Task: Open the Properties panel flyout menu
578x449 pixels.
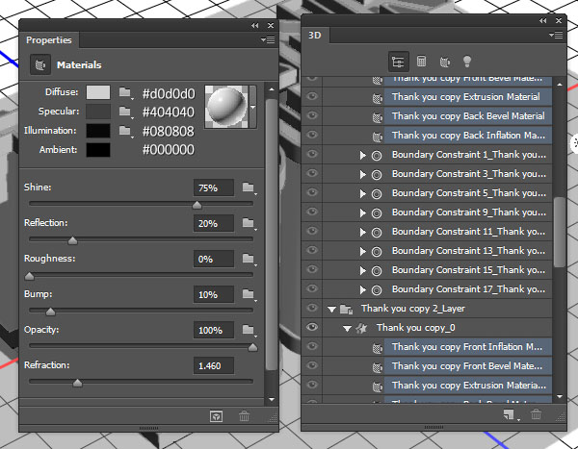Action: click(268, 39)
